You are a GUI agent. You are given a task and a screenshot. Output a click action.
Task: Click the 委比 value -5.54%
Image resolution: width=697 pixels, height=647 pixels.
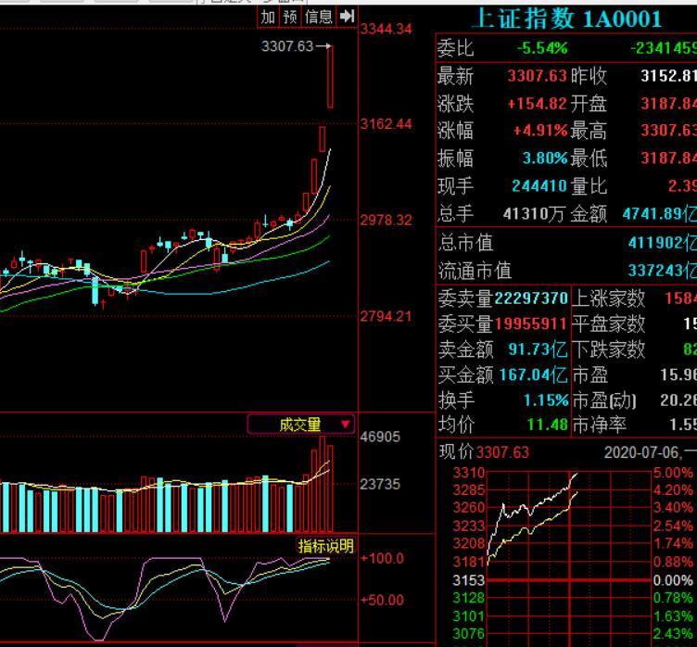tap(542, 48)
